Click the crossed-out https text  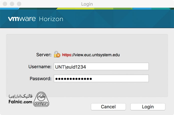[67, 54]
